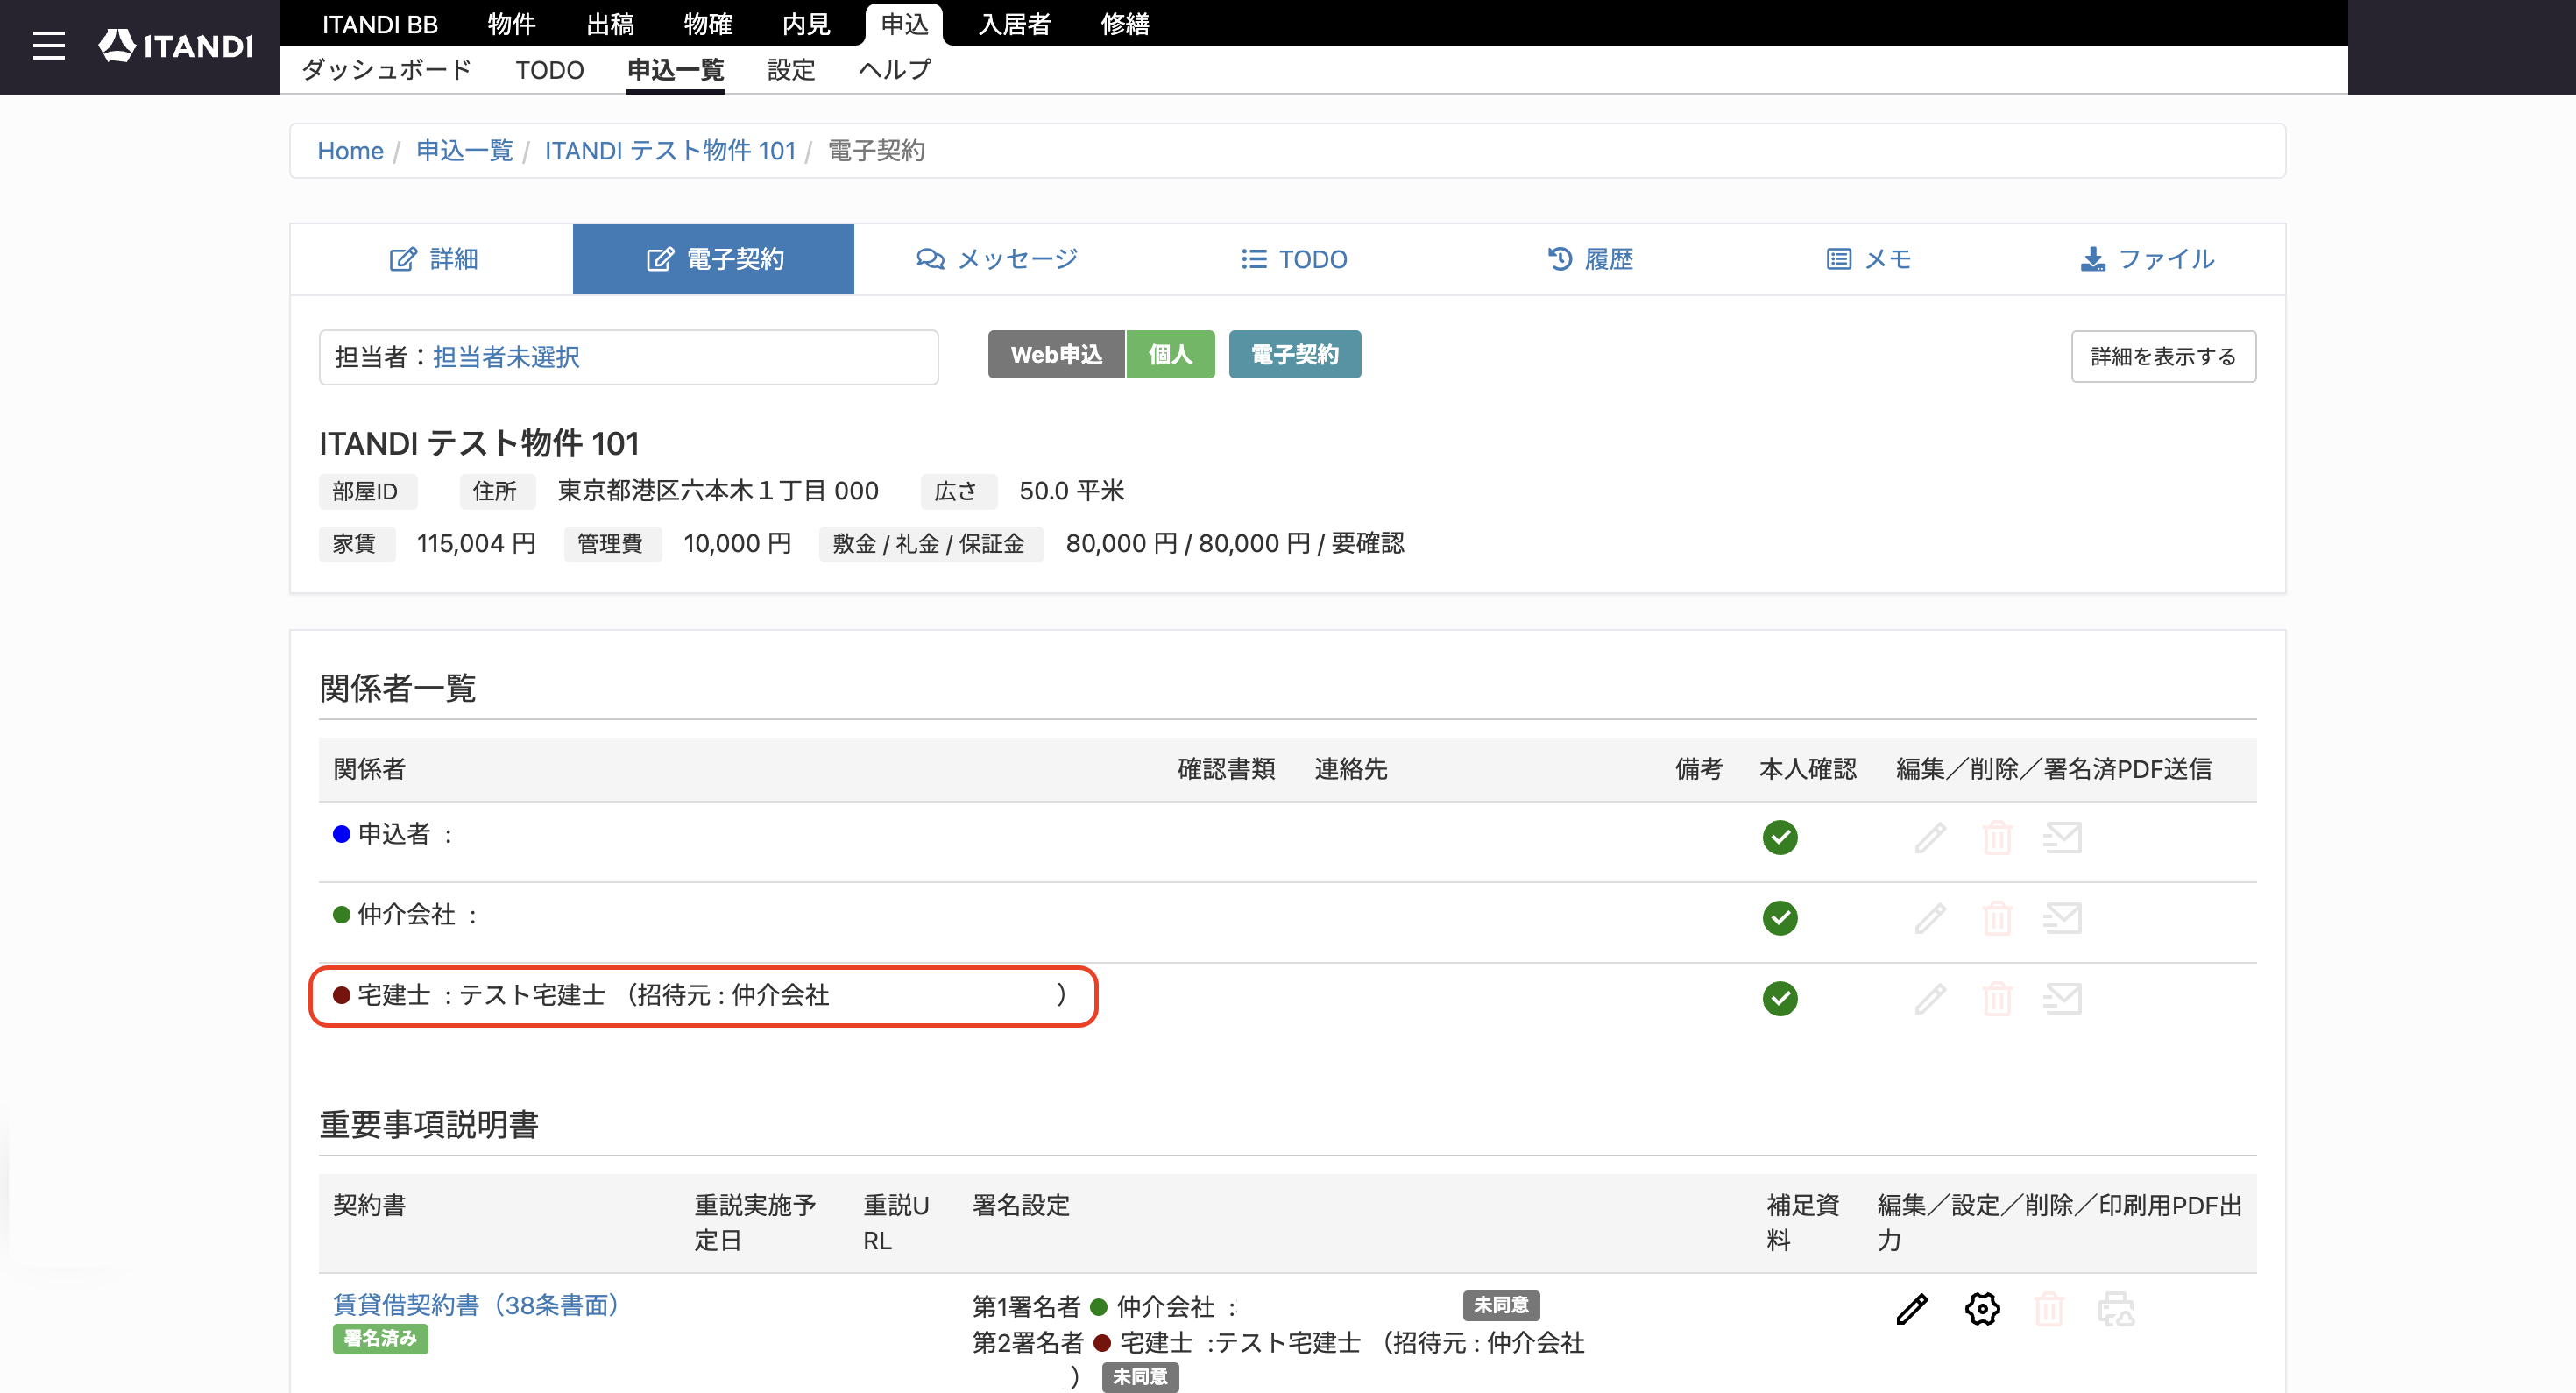Click the delete trash icon for 賃貸借契約書
2576x1393 pixels.
pos(2049,1308)
